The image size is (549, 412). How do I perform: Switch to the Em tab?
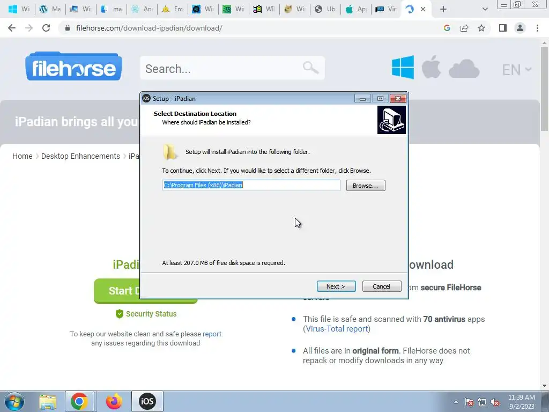point(173,9)
